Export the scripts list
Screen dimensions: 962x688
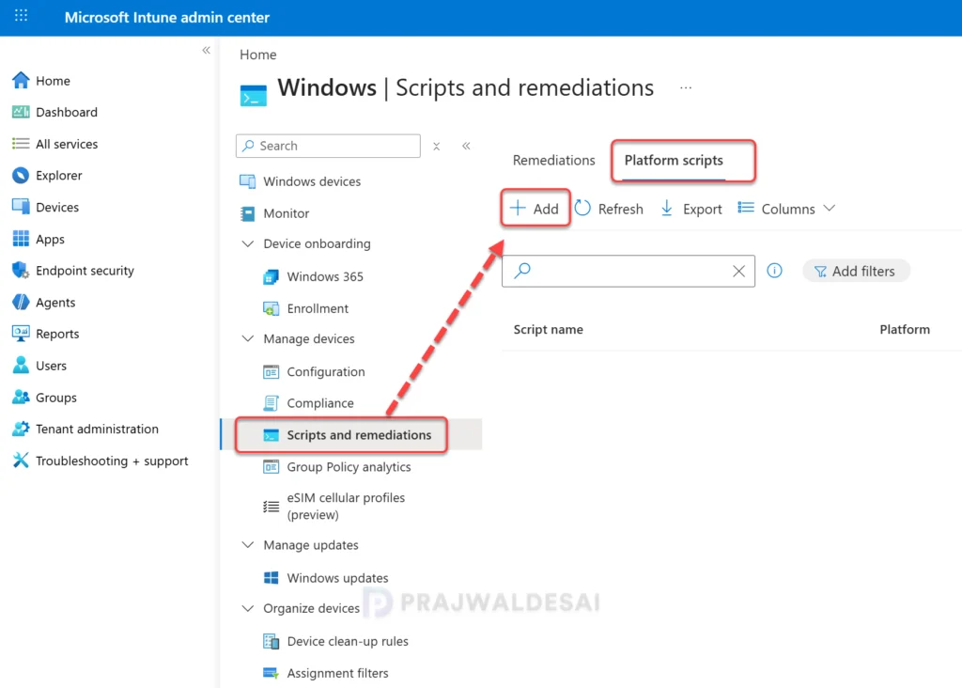pos(691,209)
